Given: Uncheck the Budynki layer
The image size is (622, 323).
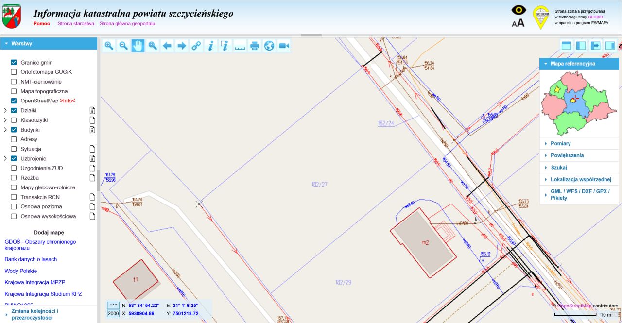Looking at the screenshot, I should [x=14, y=130].
